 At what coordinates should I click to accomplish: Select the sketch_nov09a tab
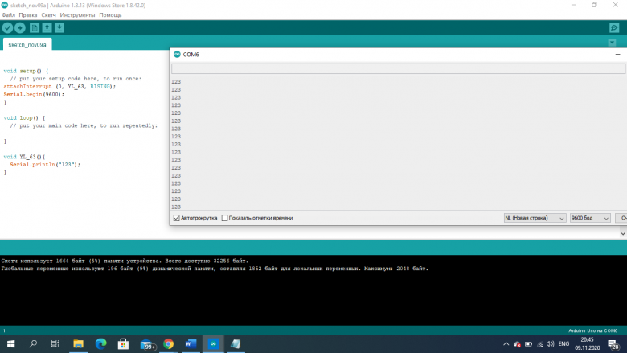27,45
